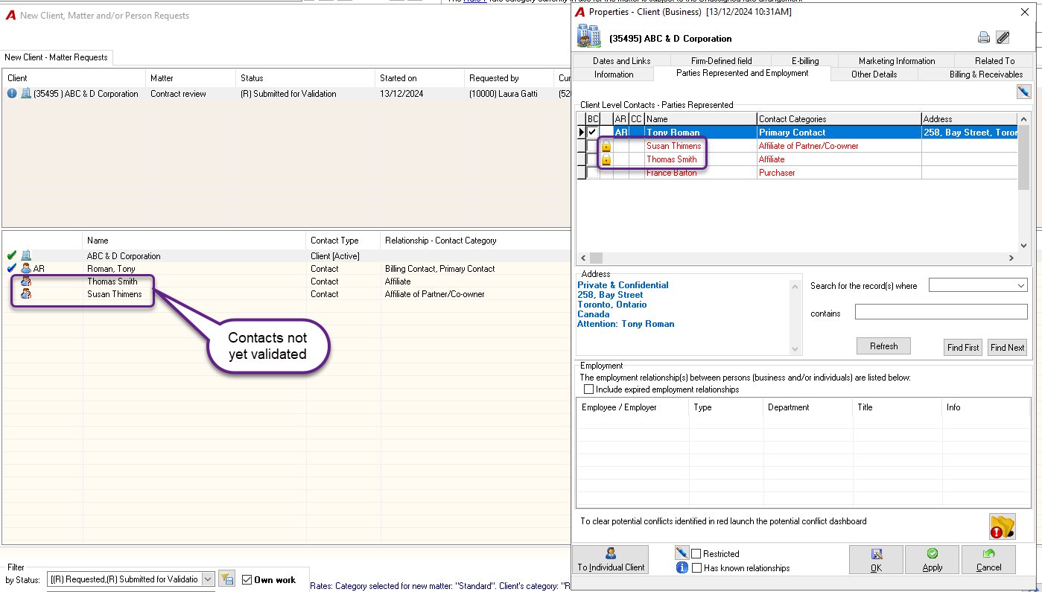The width and height of the screenshot is (1042, 592).
Task: Click the unvalidated contact icon for Susan Thimens
Action: [26, 294]
